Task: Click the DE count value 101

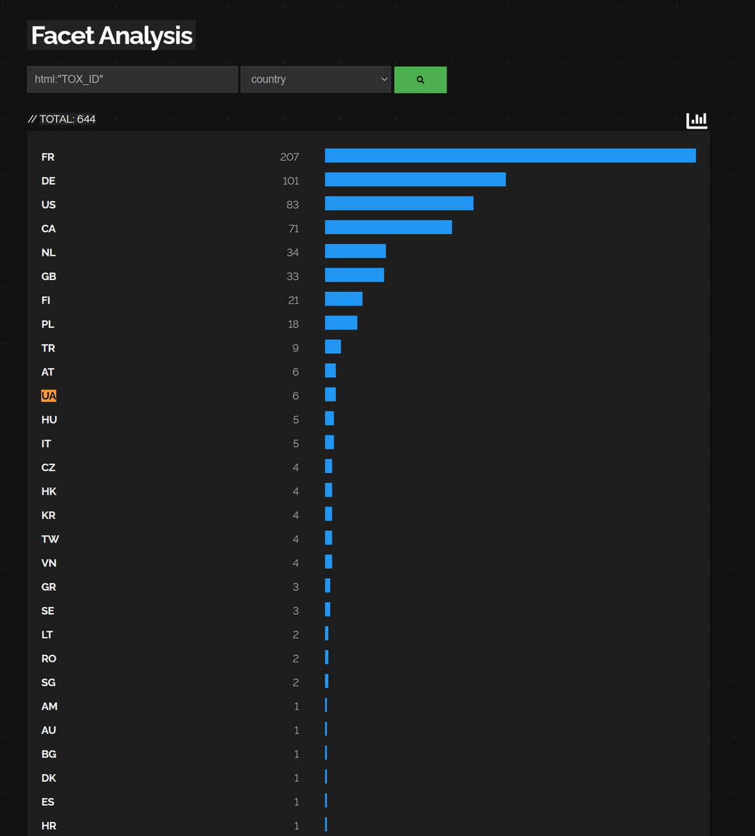Action: [x=290, y=180]
